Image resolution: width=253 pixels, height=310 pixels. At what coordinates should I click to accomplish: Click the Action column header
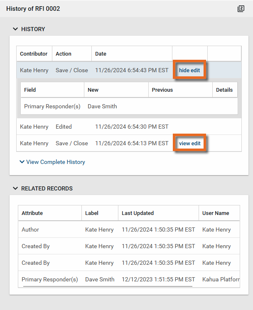coord(64,54)
